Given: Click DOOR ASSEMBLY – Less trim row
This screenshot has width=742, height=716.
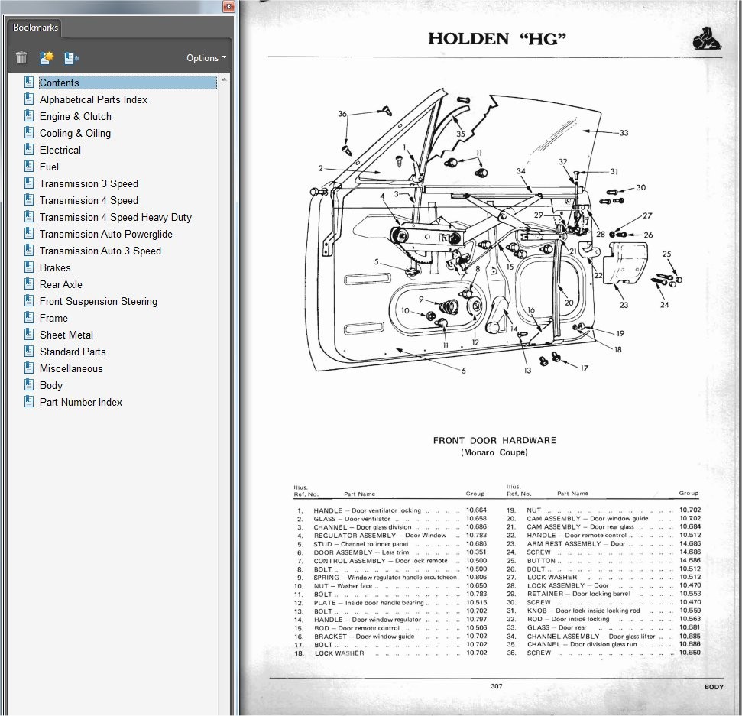Looking at the screenshot, I should click(x=391, y=552).
